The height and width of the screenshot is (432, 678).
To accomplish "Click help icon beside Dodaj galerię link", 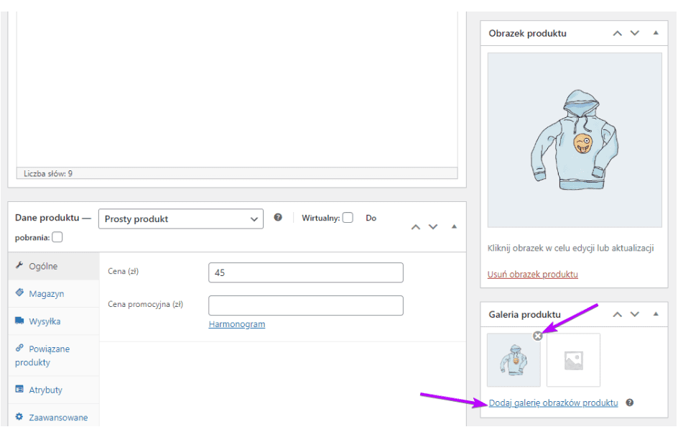I will [629, 403].
